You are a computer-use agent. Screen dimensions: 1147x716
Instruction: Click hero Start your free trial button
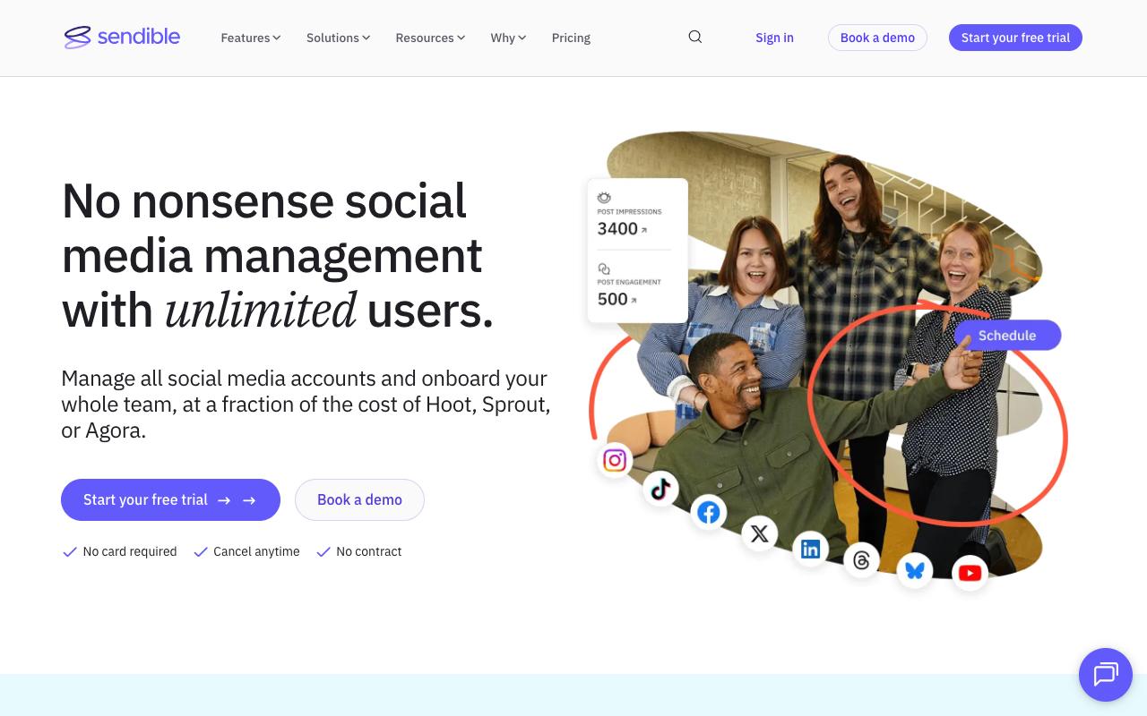click(170, 499)
